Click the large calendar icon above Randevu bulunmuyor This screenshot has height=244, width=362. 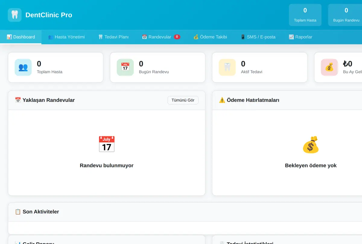[106, 144]
